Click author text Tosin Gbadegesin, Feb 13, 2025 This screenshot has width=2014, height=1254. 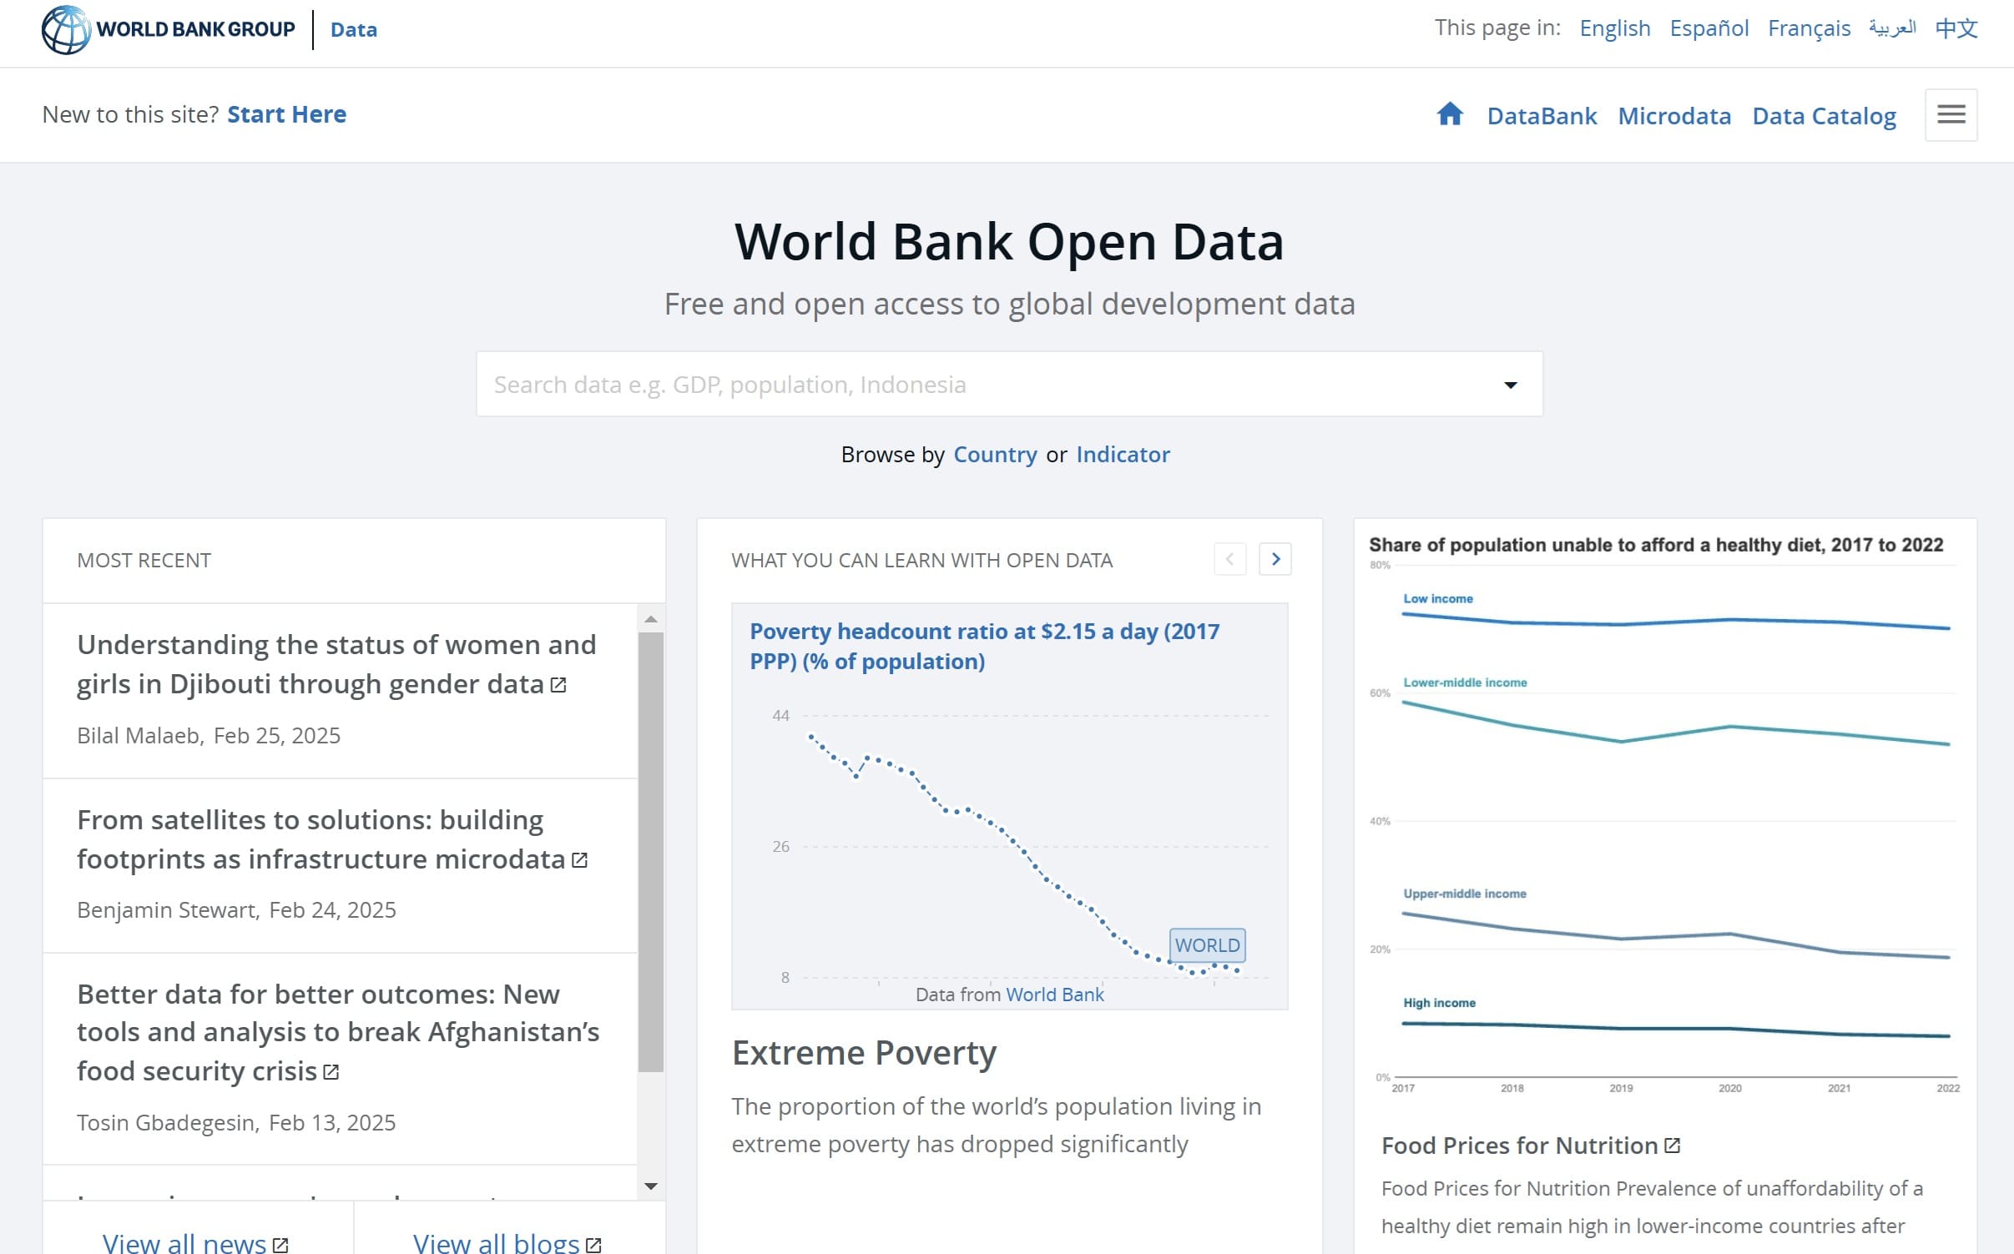pyautogui.click(x=236, y=1123)
